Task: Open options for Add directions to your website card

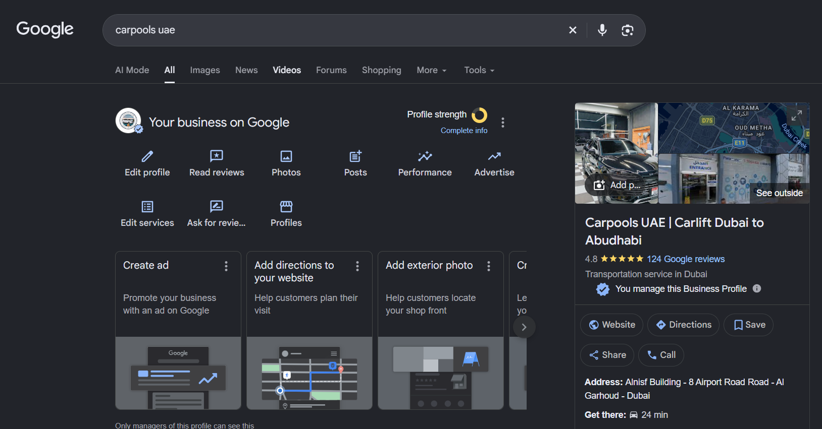Action: coord(357,266)
